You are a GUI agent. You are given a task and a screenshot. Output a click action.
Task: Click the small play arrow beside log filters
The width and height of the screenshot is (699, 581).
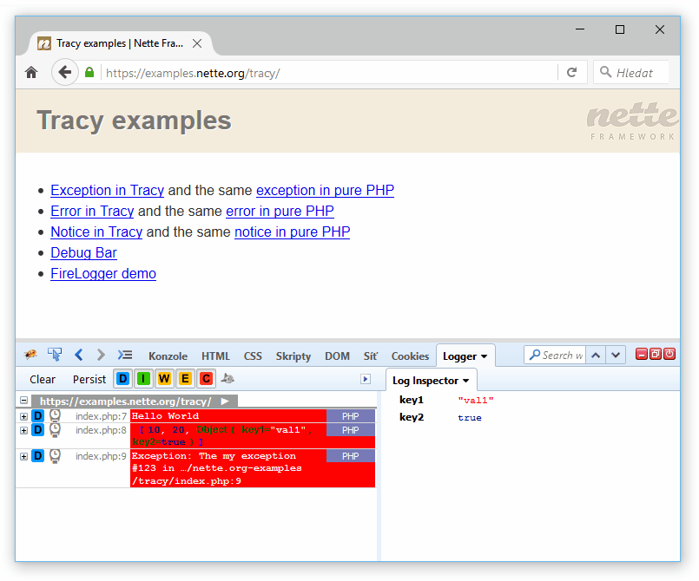point(366,379)
